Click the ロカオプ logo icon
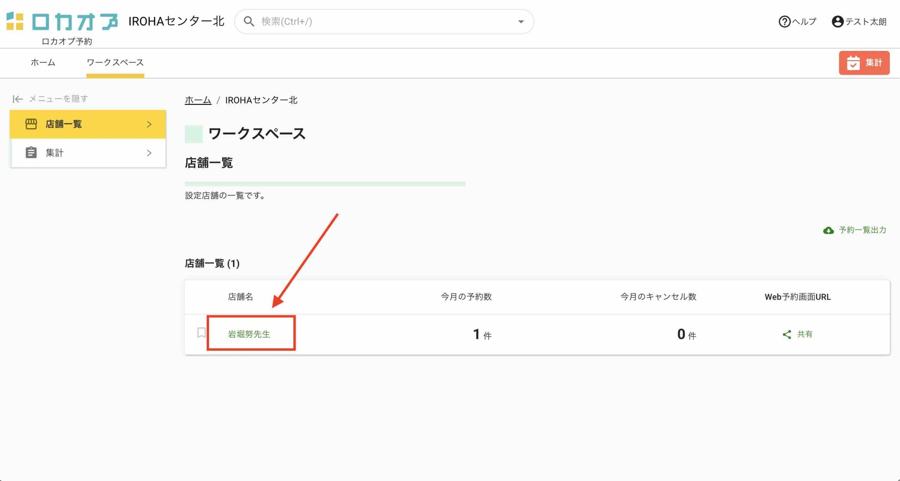This screenshot has width=900, height=481. pos(15,21)
